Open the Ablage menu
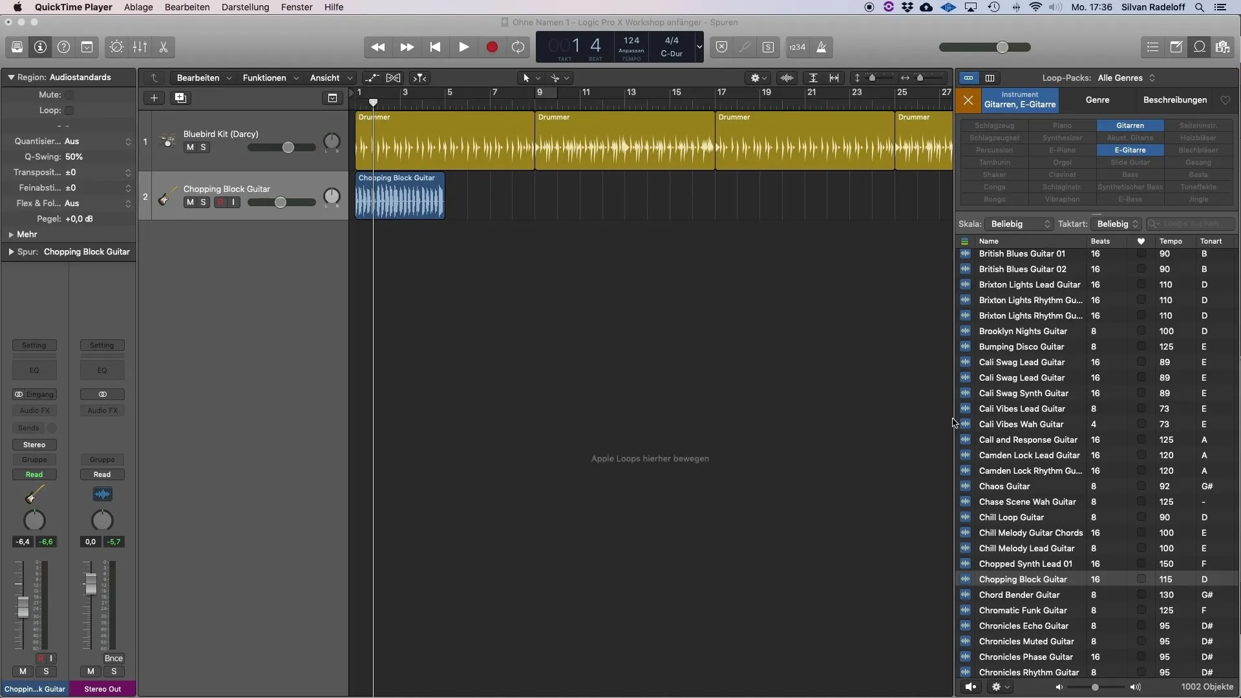This screenshot has width=1241, height=698. click(138, 7)
